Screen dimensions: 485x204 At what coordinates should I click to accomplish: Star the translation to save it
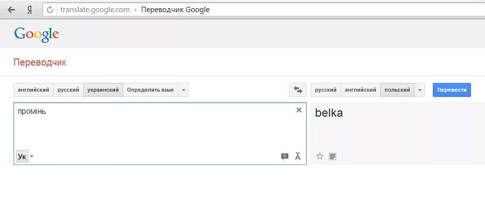319,156
